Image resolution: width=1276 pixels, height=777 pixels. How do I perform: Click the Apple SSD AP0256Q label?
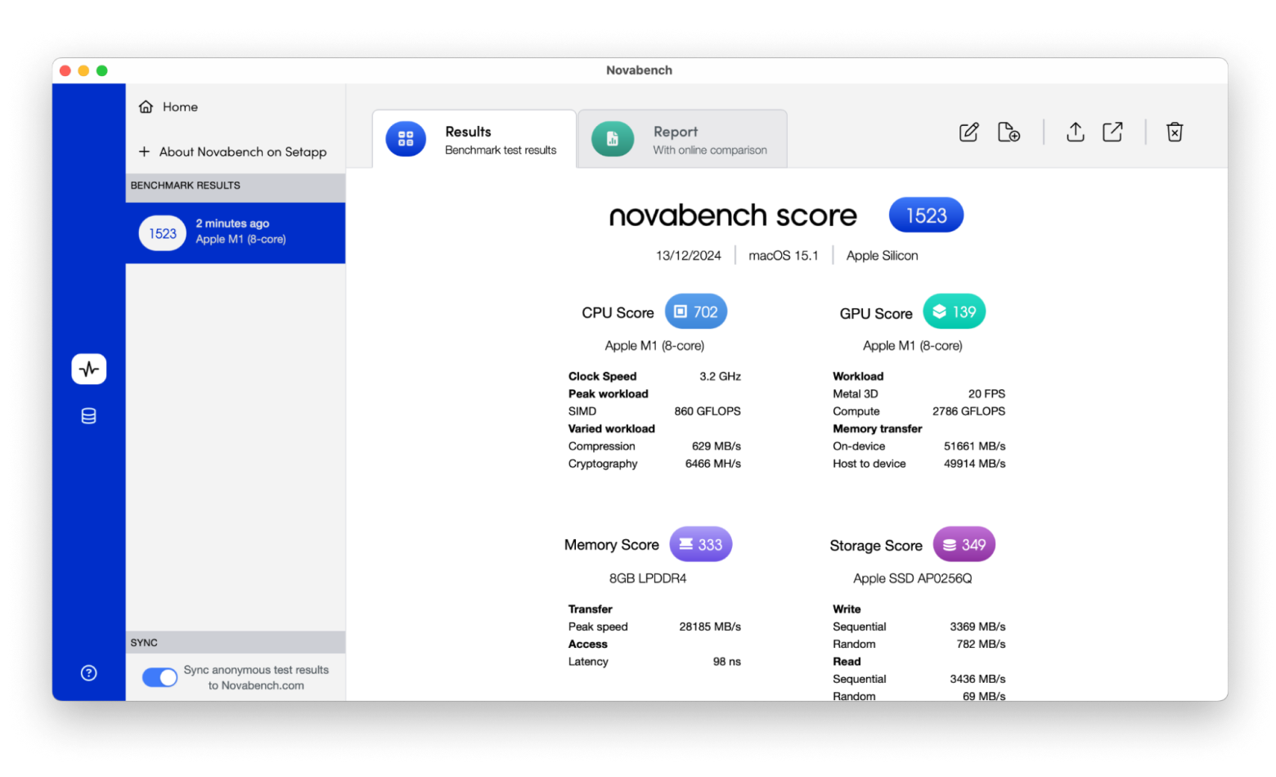(912, 578)
